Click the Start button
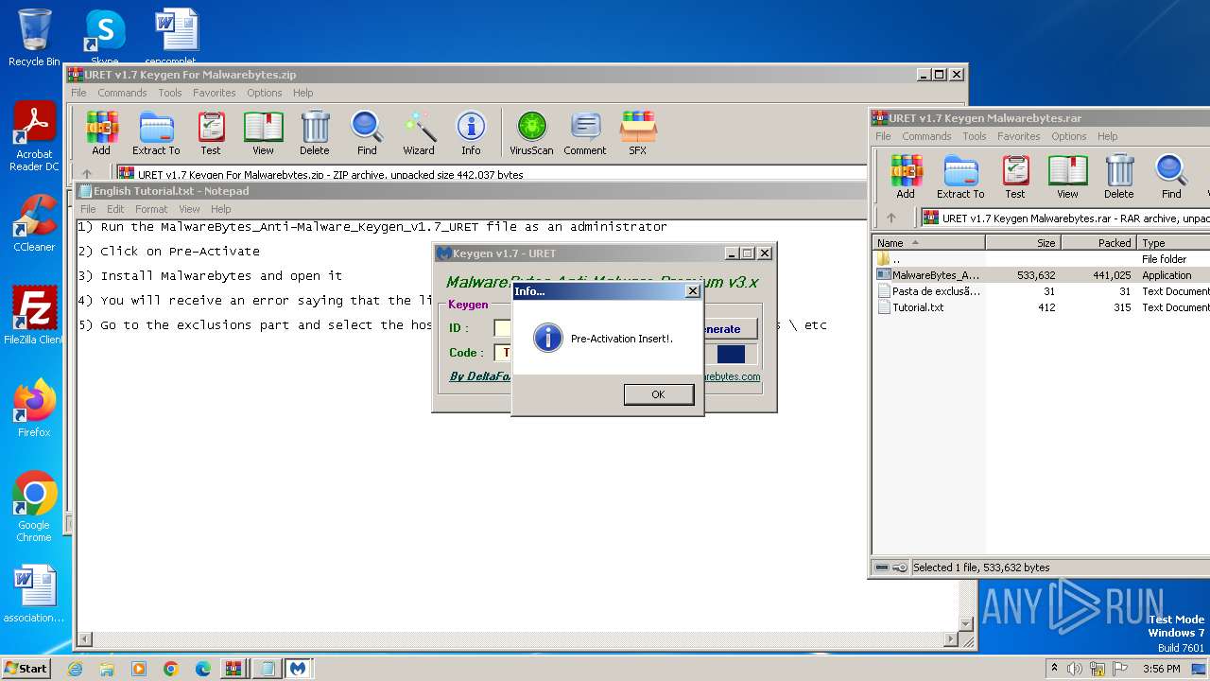The image size is (1210, 681). click(x=26, y=668)
